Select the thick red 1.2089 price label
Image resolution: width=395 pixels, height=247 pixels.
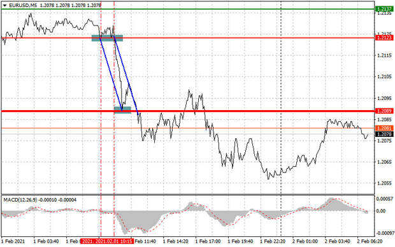384,111
